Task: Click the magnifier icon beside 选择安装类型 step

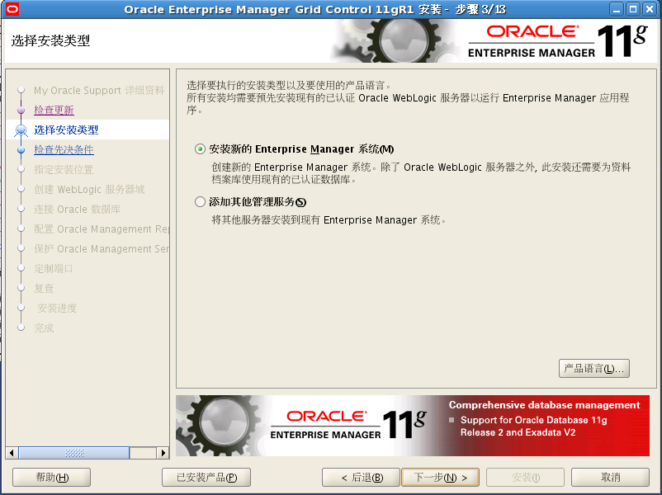Action: click(22, 130)
